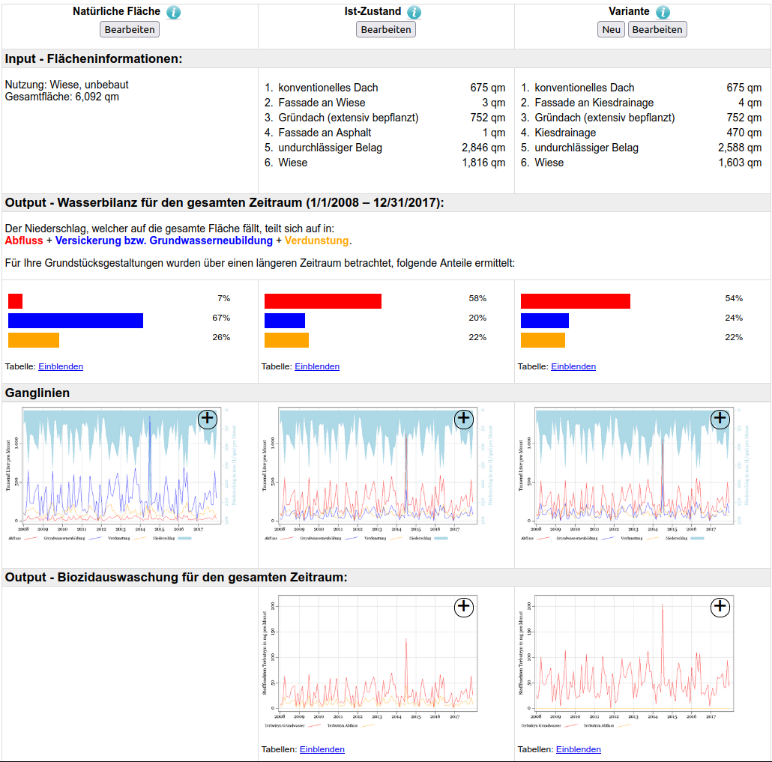Enlarge the Ist-Zustand Ganglinien chart
The height and width of the screenshot is (762, 772).
click(464, 419)
